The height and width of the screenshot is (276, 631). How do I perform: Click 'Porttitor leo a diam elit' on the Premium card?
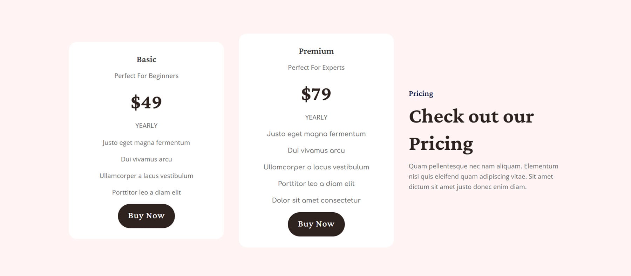tap(316, 183)
